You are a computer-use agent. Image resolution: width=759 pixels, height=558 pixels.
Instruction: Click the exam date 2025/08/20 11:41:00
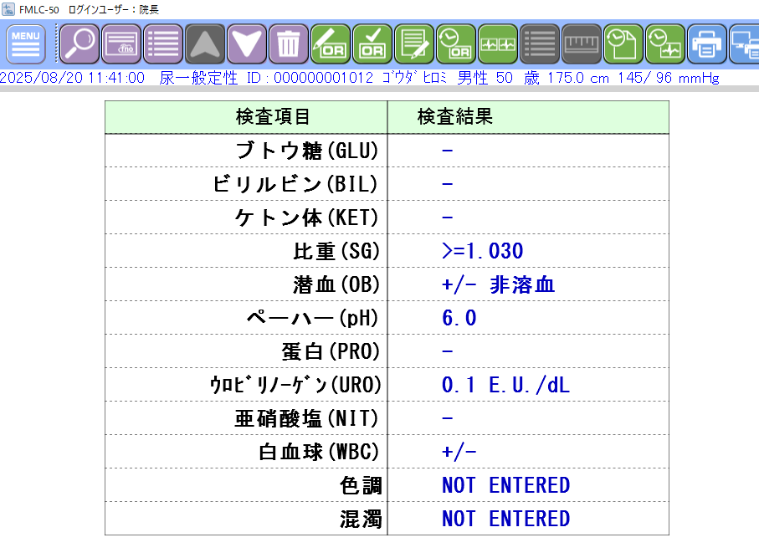pyautogui.click(x=72, y=78)
